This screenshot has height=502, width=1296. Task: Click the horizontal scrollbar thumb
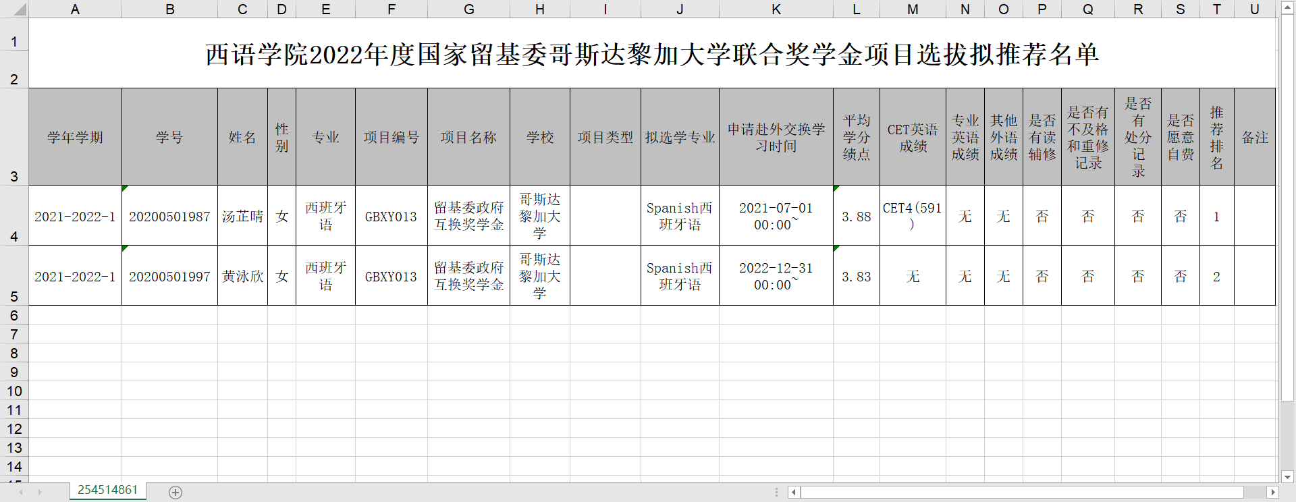1021,493
